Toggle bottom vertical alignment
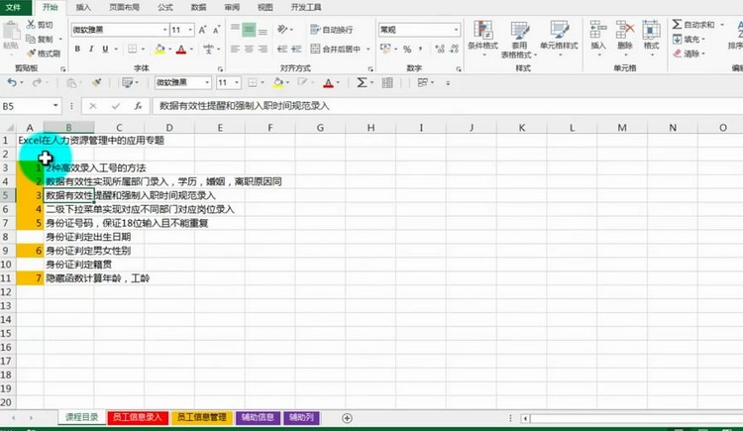Viewport: 743px width, 431px height. pos(263,30)
